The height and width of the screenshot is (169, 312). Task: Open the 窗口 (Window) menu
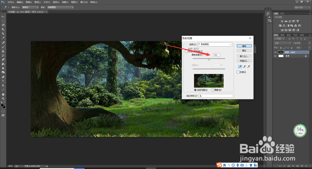(84, 2)
